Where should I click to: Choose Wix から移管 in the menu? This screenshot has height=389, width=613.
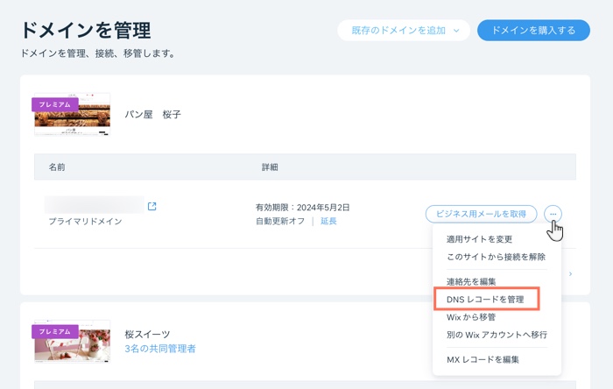coord(471,317)
